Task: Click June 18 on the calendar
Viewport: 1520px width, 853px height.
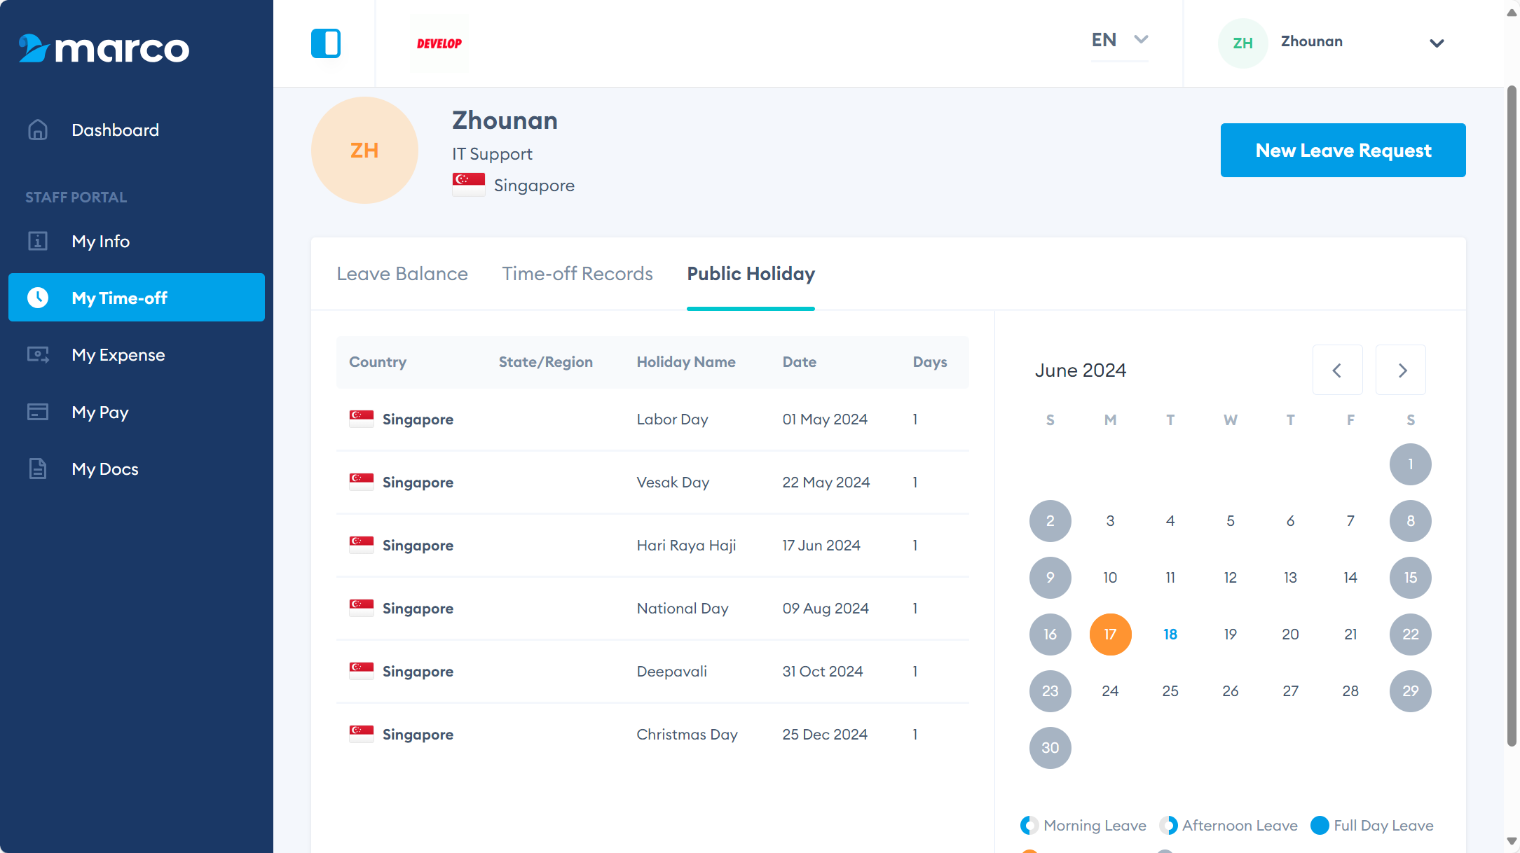Action: coord(1170,634)
